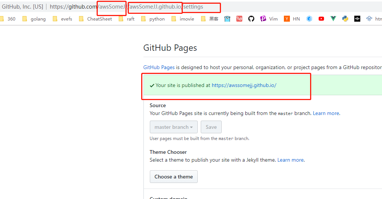Open the imovie bookmarks folder

click(x=183, y=19)
